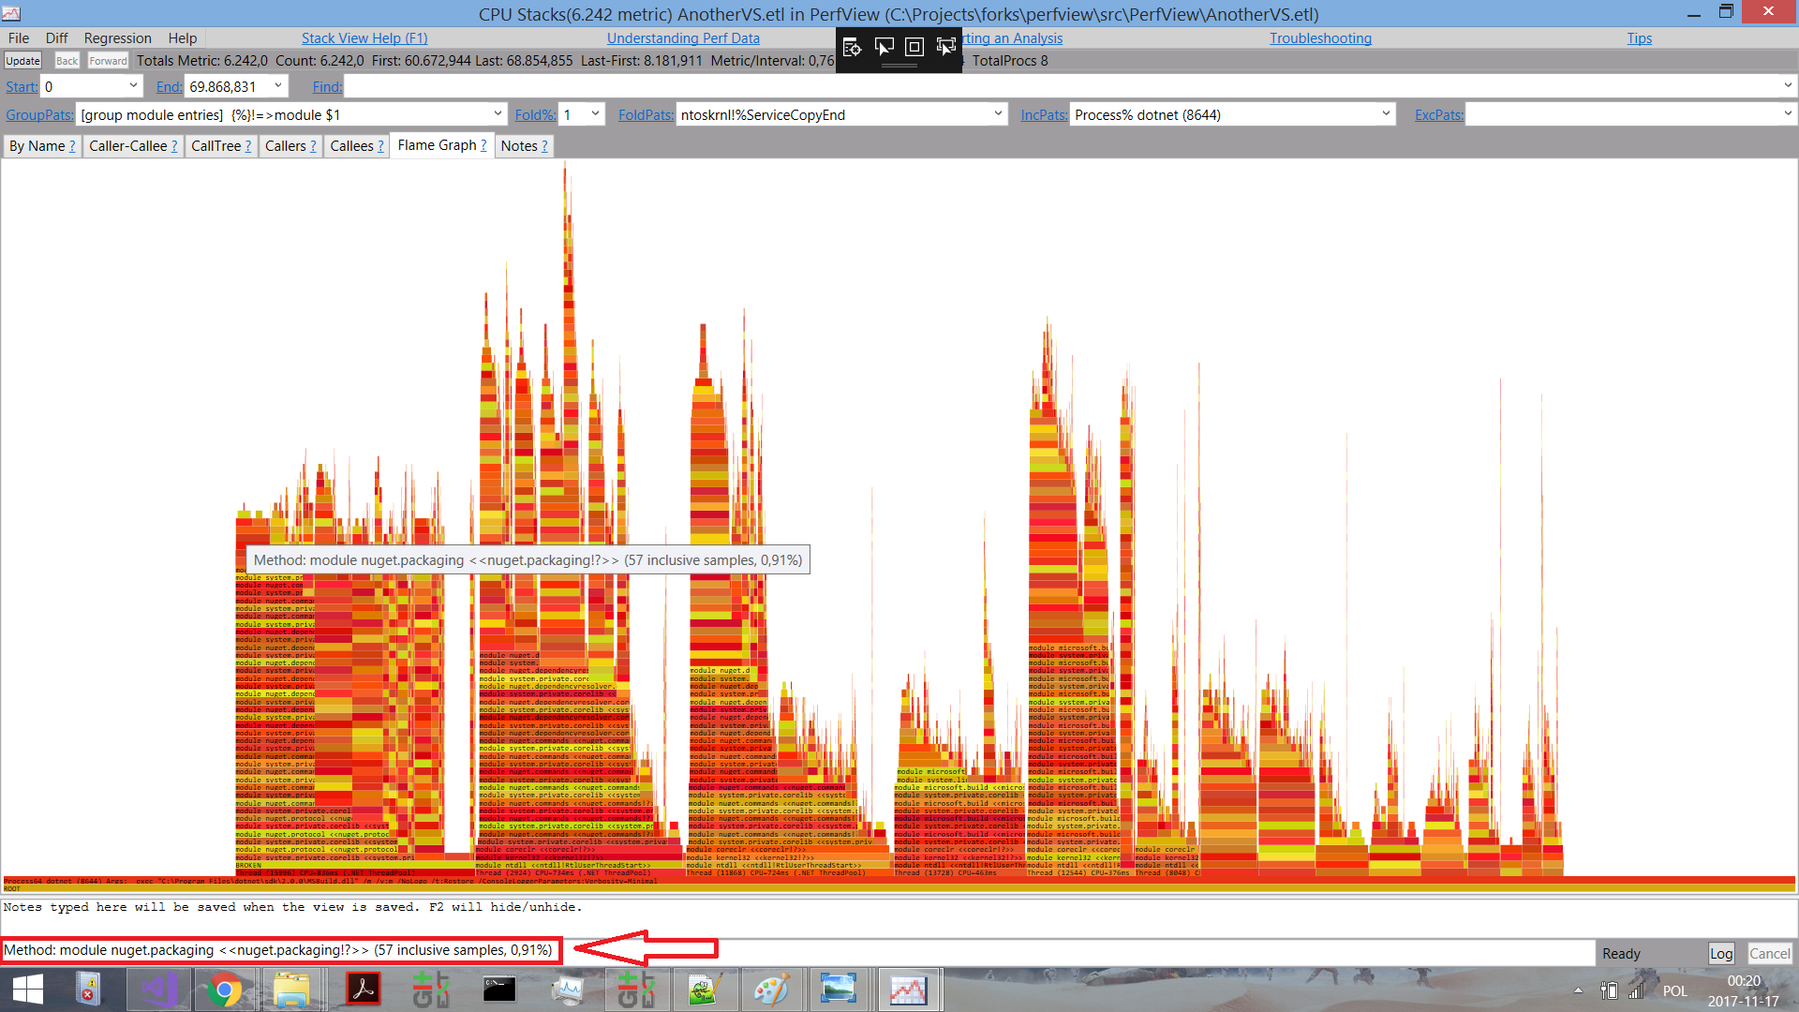1799x1012 pixels.
Task: Open the terminal application from the taskbar
Action: 499,989
